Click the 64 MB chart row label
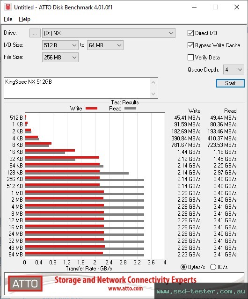The image size is (248, 299). click(15, 255)
